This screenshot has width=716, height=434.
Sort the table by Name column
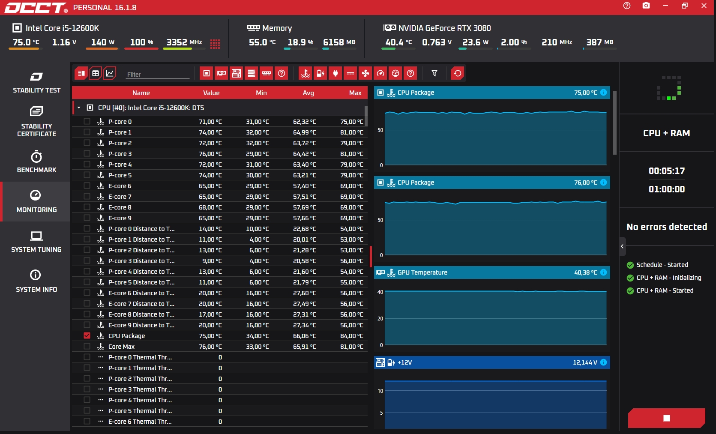pyautogui.click(x=141, y=93)
